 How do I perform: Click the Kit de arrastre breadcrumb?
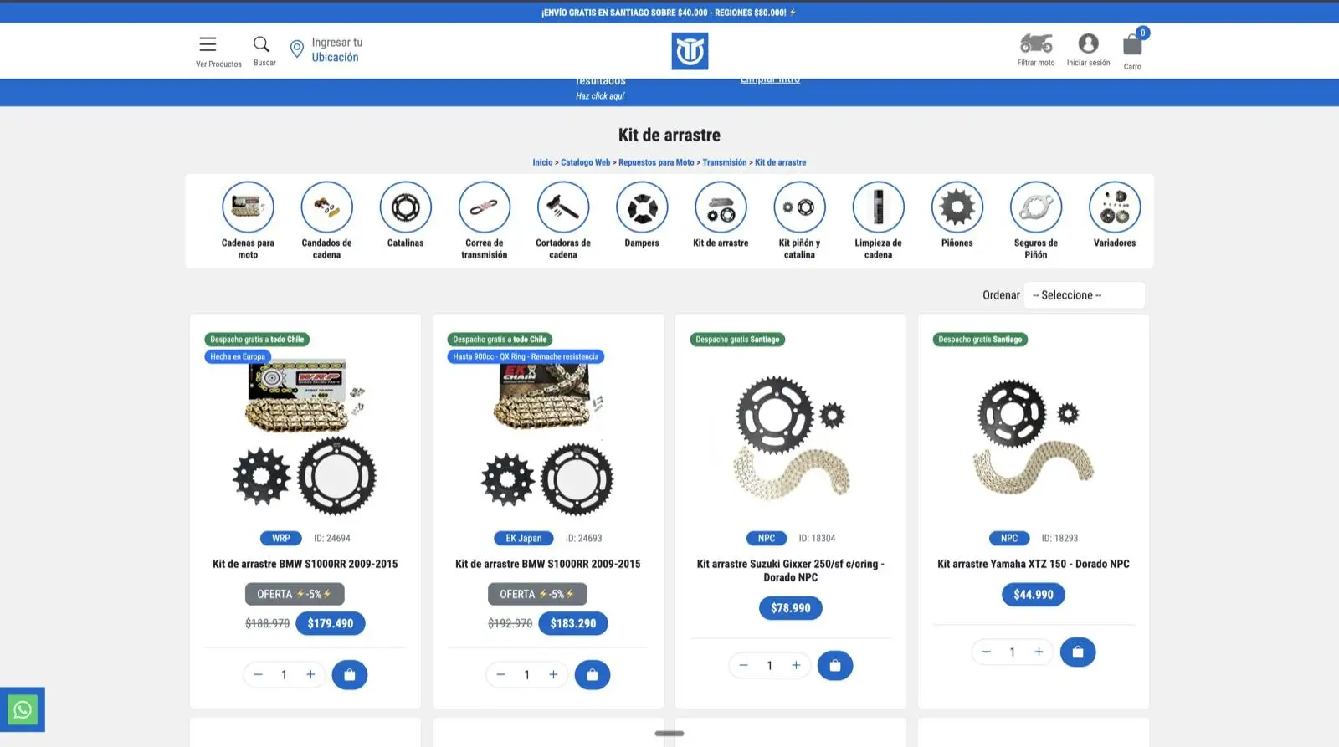pos(781,162)
